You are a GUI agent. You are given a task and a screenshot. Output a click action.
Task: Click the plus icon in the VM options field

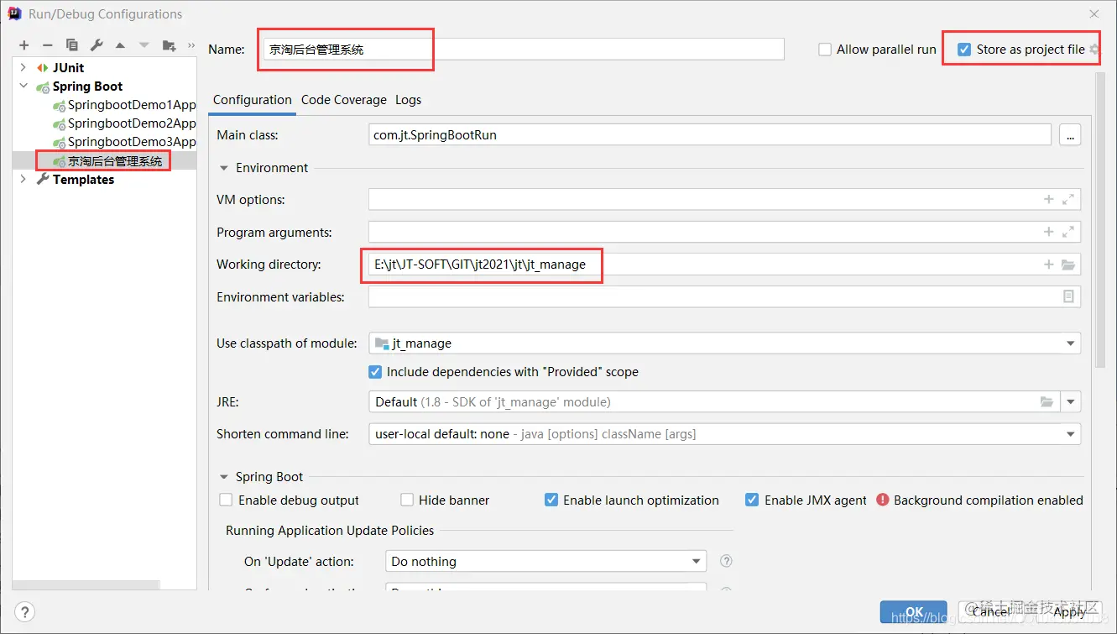1048,200
